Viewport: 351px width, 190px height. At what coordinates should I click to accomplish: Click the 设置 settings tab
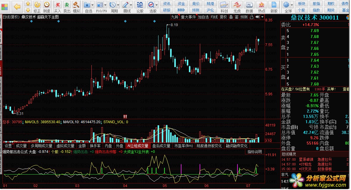(8, 146)
